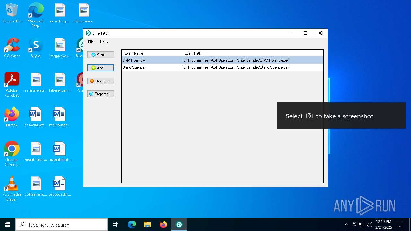Open Google Chrome desktop shortcut

coord(12,154)
